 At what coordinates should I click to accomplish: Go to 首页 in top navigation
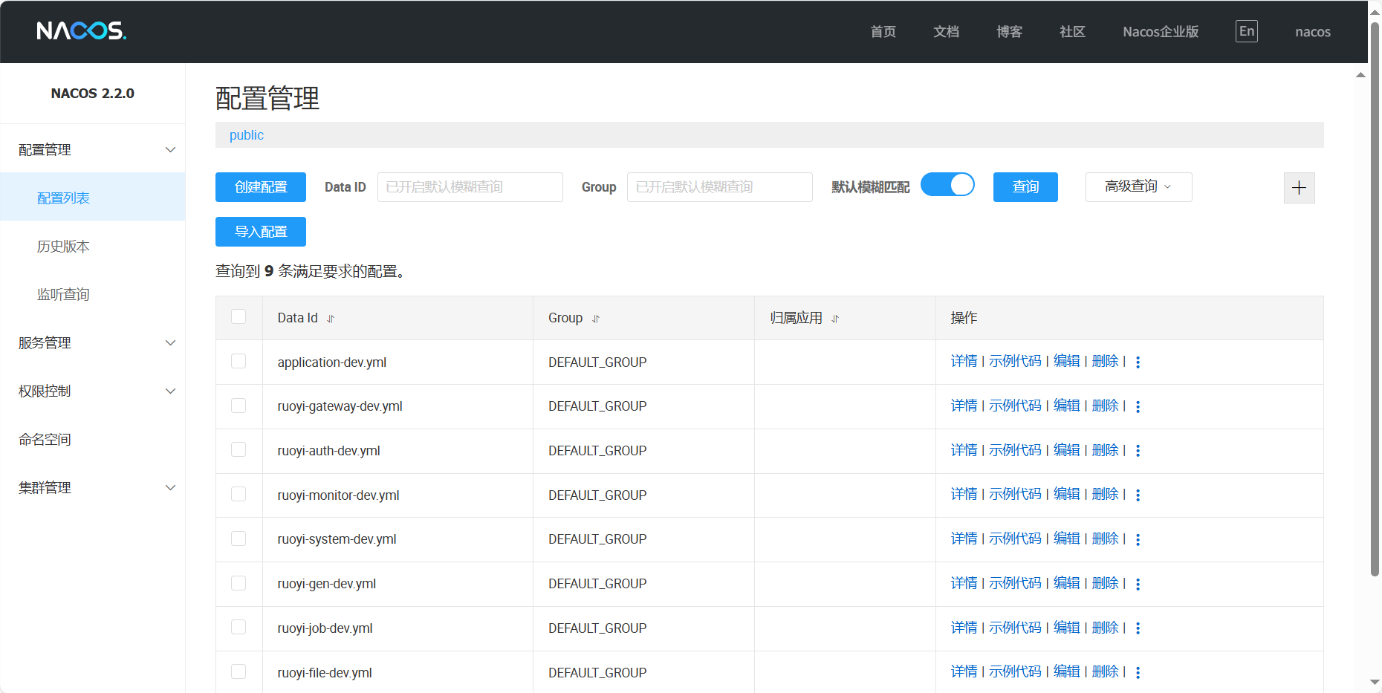click(x=883, y=32)
